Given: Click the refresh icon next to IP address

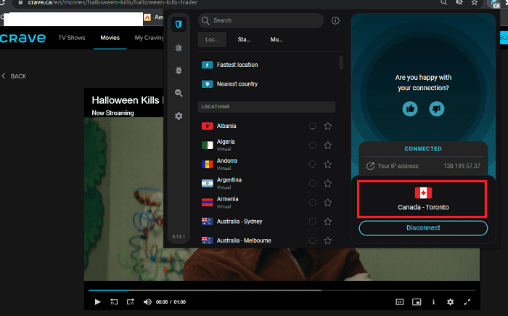Looking at the screenshot, I should 370,166.
